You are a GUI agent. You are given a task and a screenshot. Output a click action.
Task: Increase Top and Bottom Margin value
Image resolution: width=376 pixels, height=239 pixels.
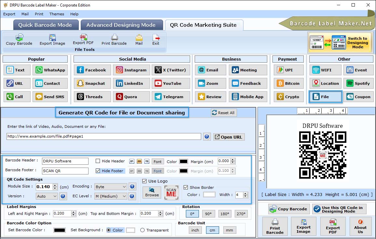pyautogui.click(x=160, y=212)
